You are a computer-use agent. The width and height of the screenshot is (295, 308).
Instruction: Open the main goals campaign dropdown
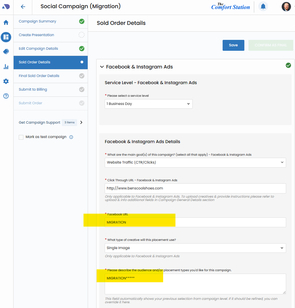point(195,163)
